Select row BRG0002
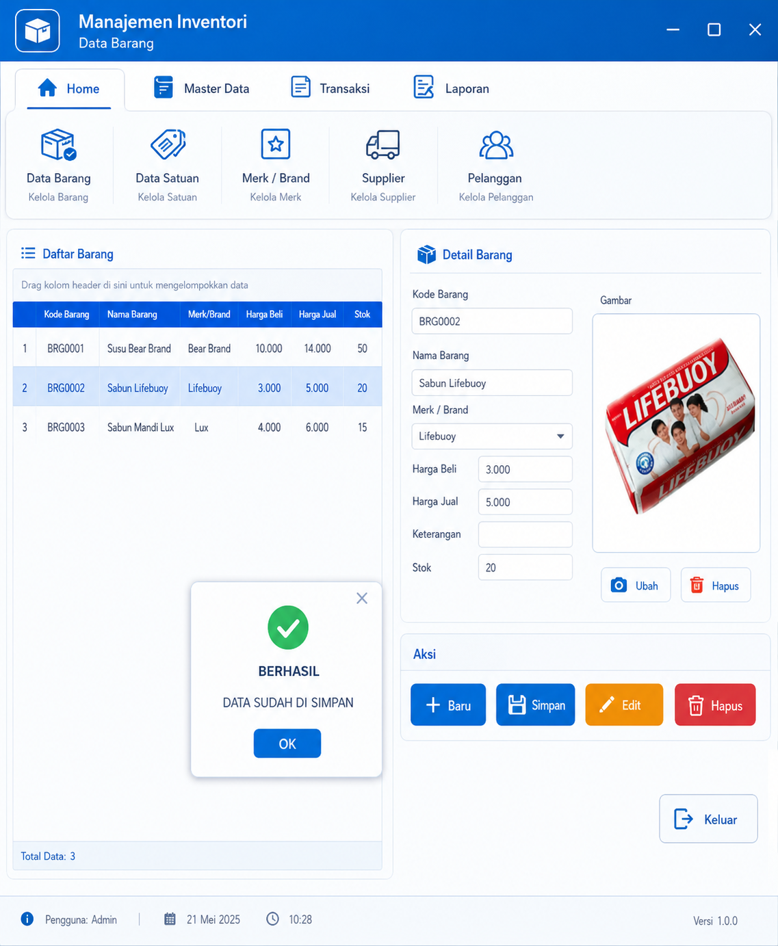This screenshot has width=778, height=946. pyautogui.click(x=197, y=388)
